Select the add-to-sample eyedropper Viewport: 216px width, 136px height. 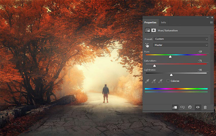[x=154, y=81]
